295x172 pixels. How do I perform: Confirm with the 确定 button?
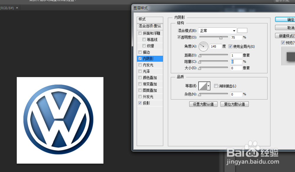click(285, 19)
